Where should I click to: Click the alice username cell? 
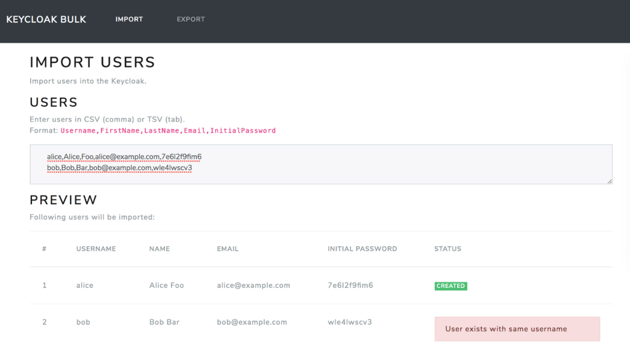(85, 285)
